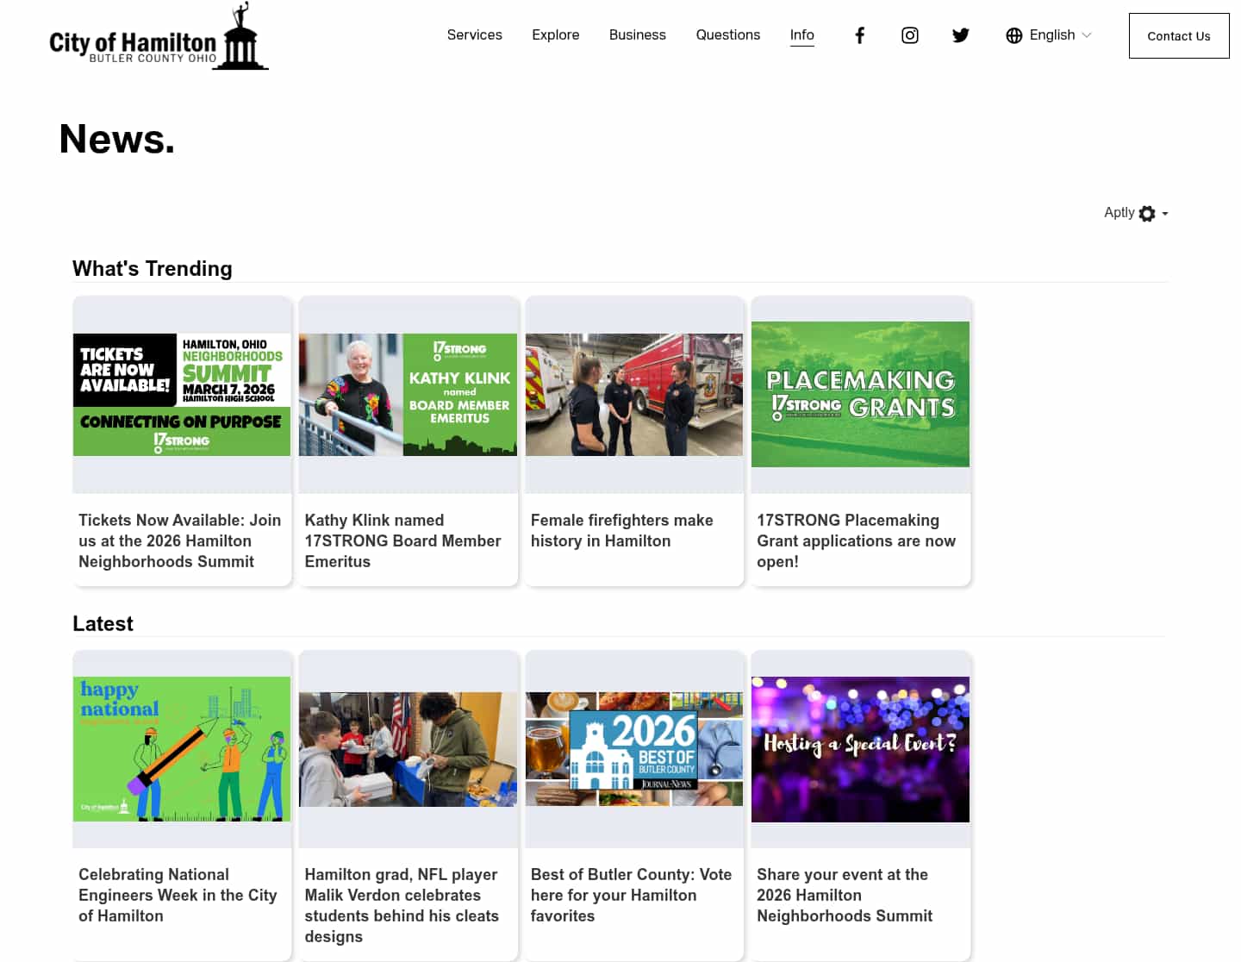Open the Services menu
1241x962 pixels.
(474, 34)
